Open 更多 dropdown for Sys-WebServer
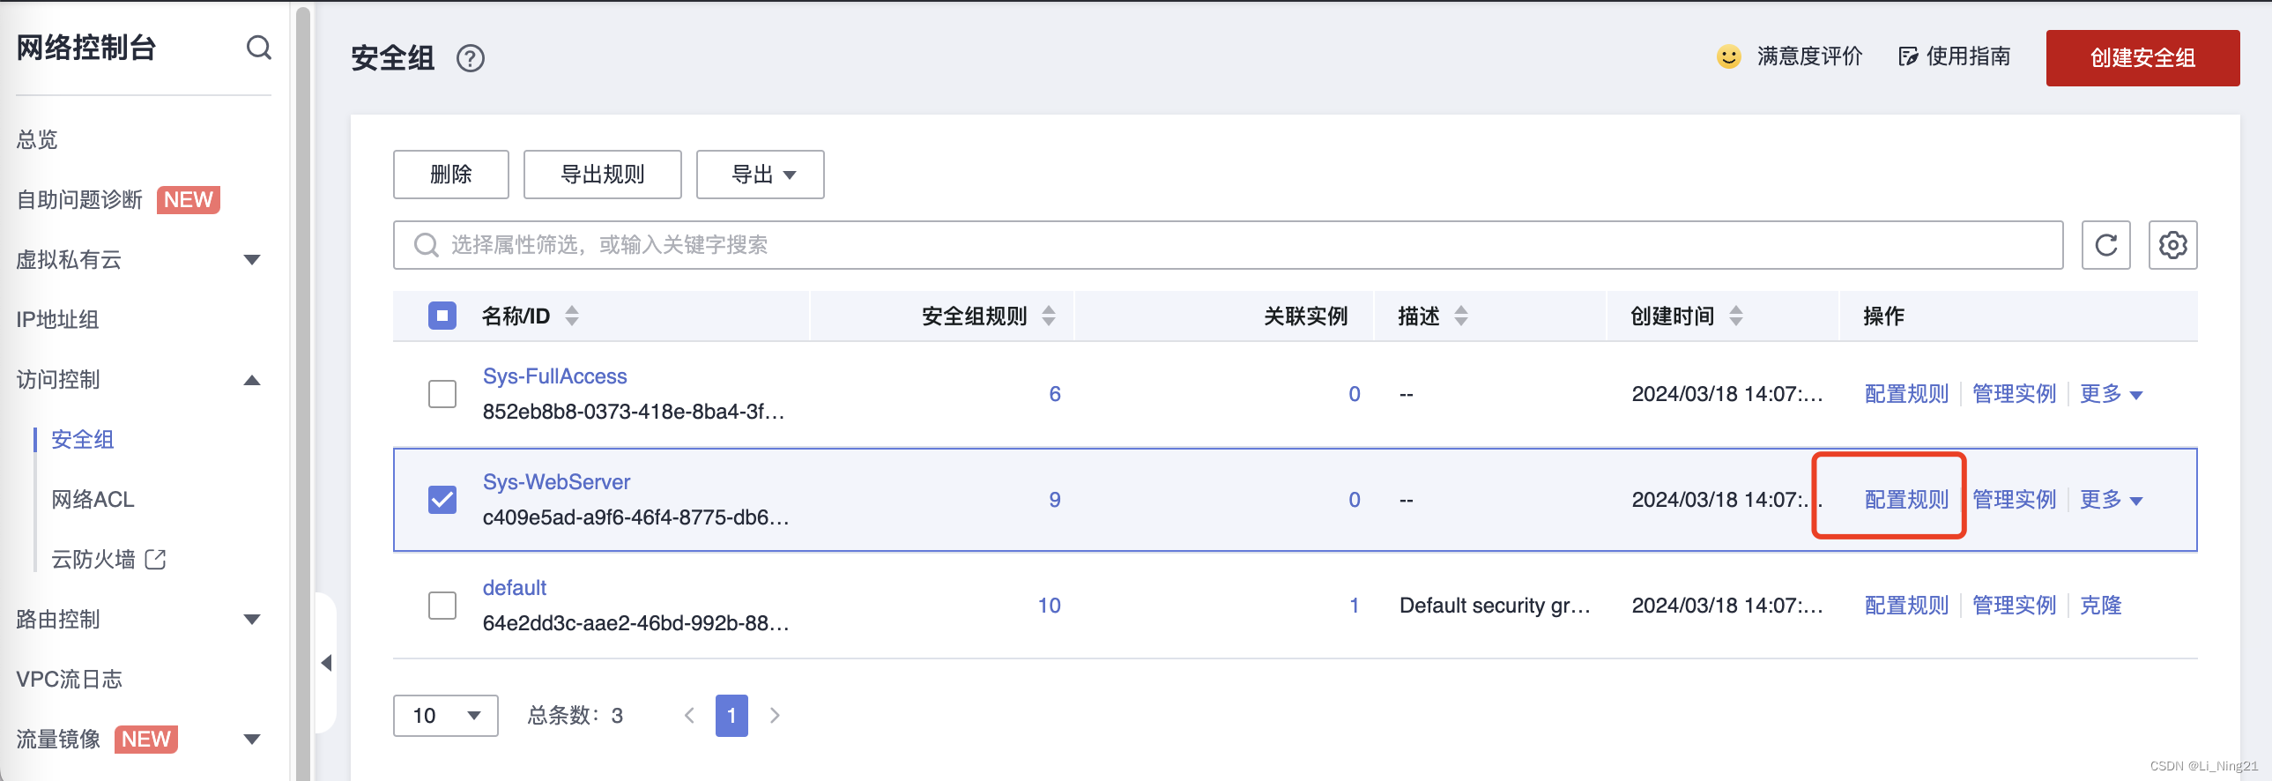This screenshot has height=781, width=2272. pos(2111,500)
